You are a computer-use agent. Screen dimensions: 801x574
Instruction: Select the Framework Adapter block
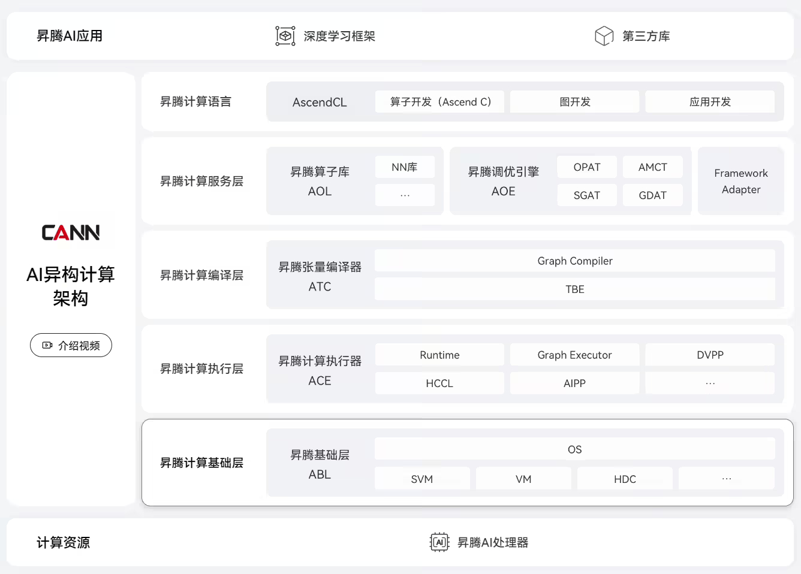pos(740,181)
